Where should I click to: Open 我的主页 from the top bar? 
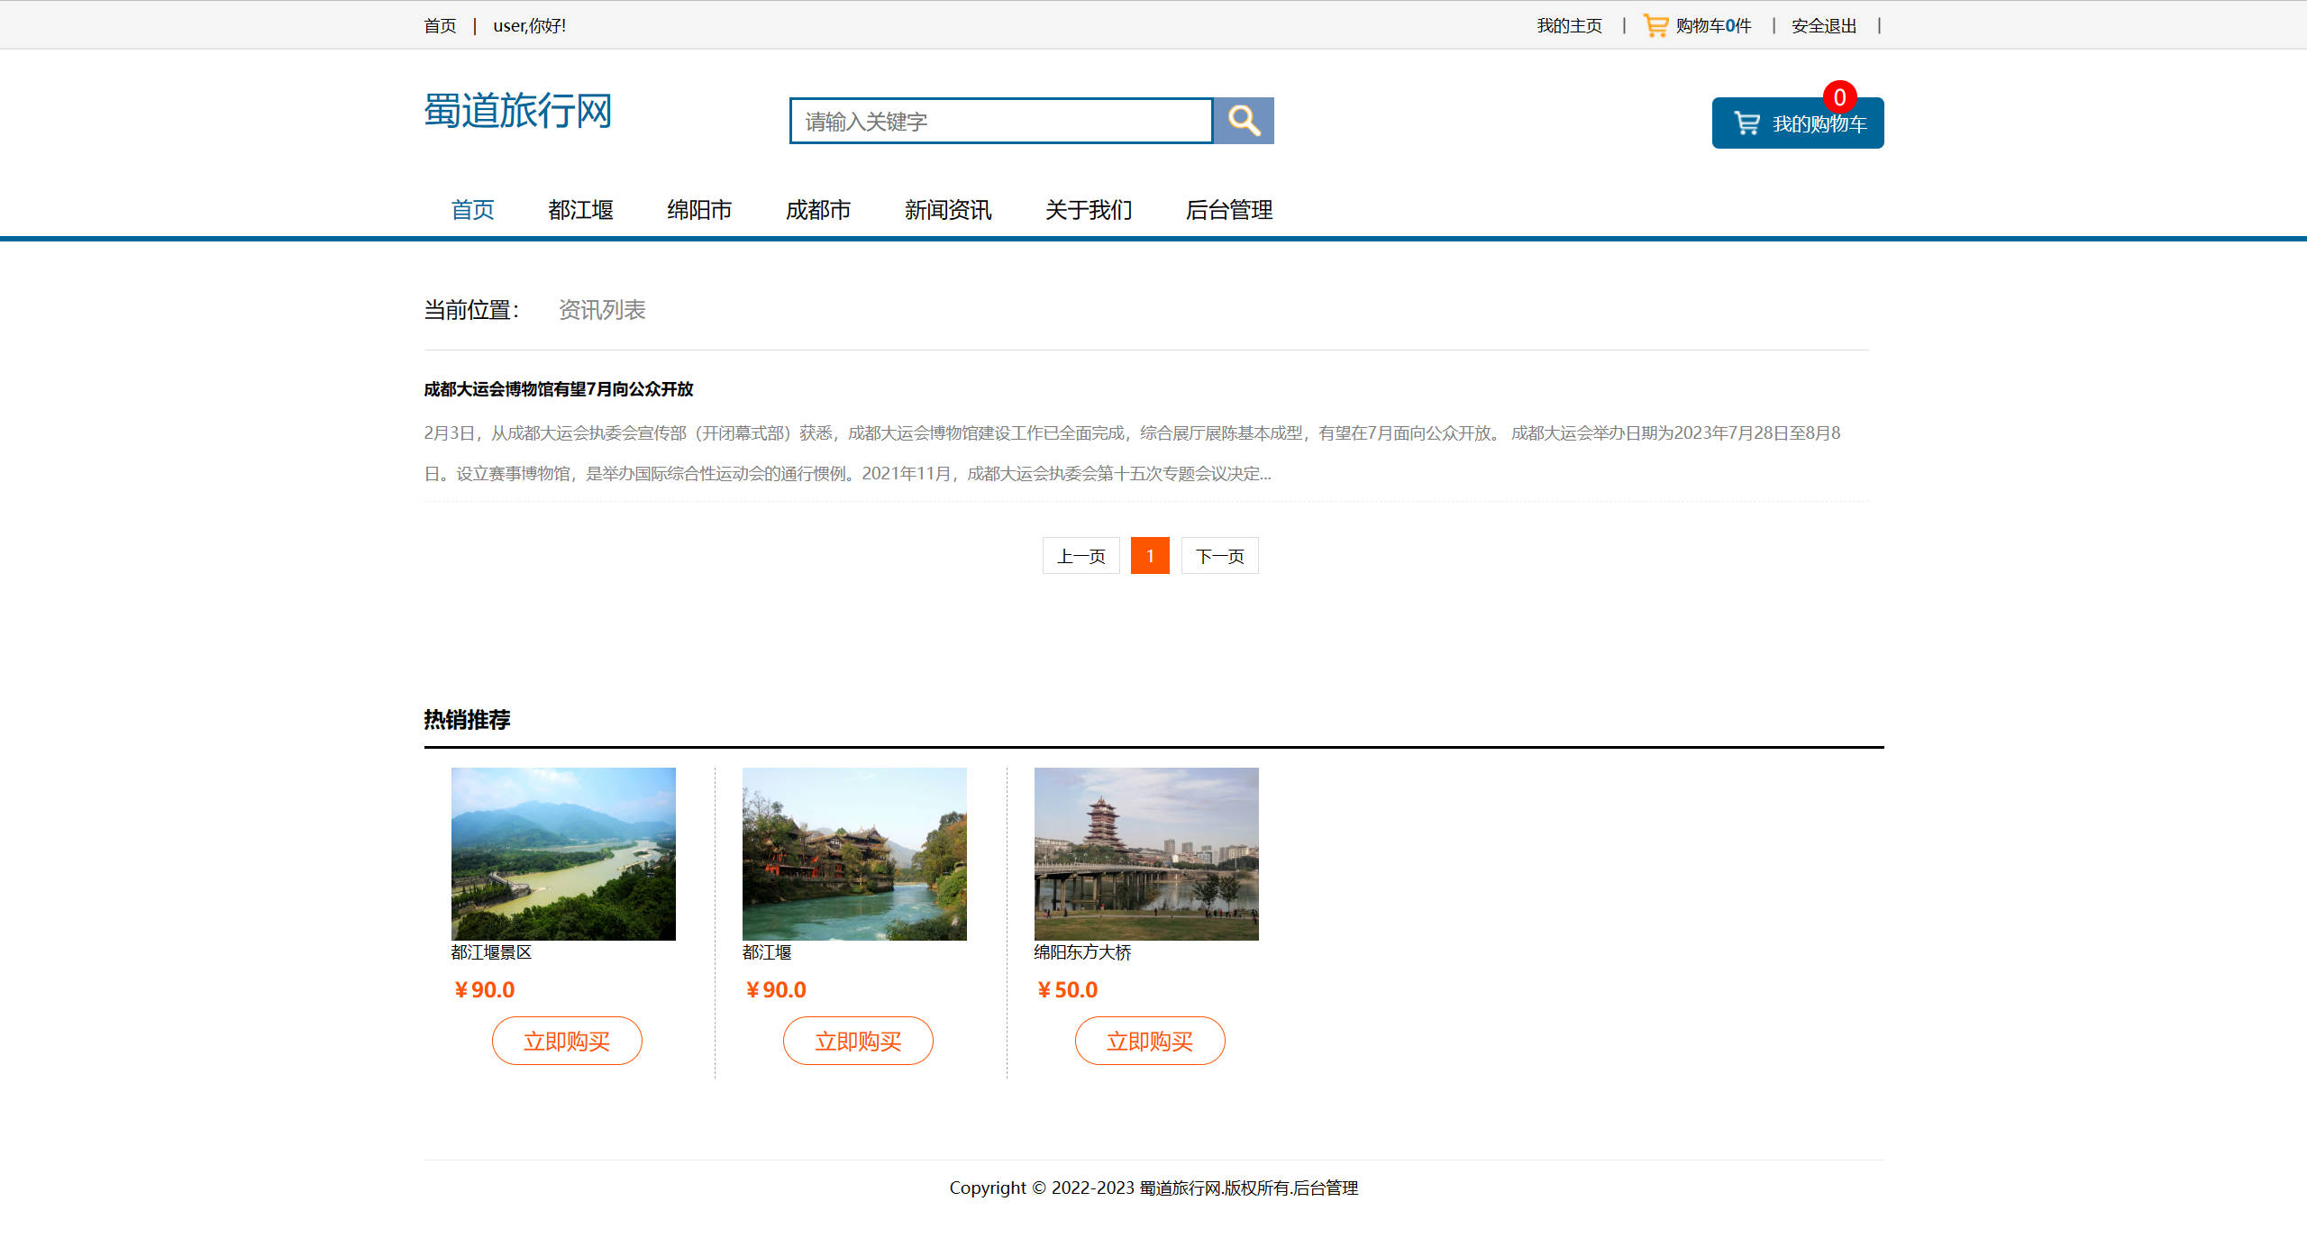pyautogui.click(x=1568, y=24)
